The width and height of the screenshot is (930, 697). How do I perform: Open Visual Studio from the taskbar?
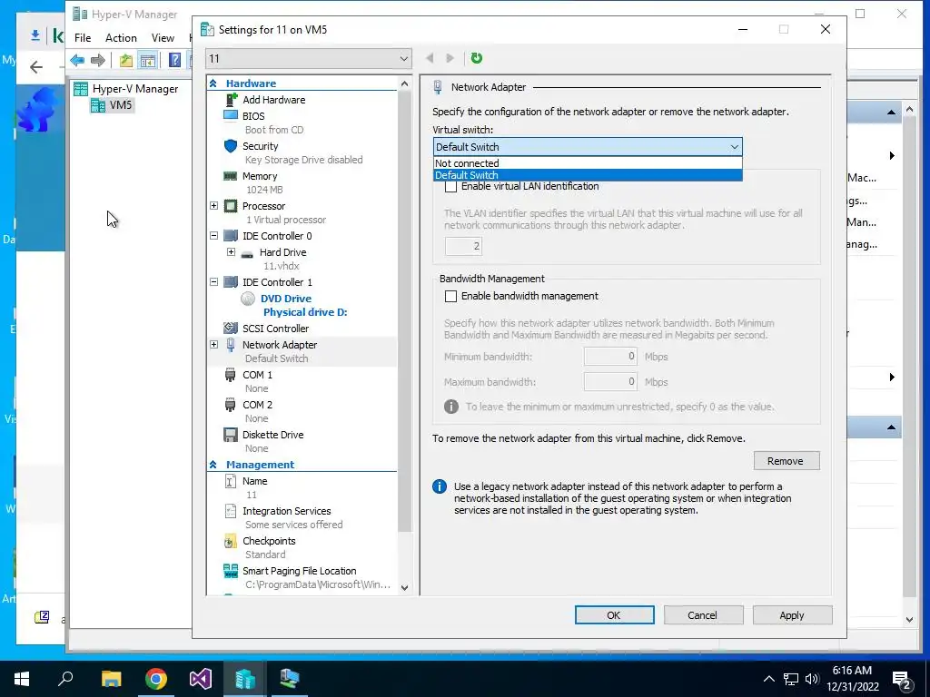click(x=201, y=679)
